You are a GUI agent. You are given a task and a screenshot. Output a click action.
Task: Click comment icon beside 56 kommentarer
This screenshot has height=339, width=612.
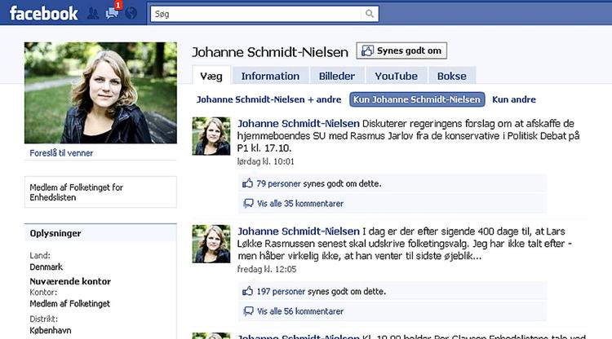[248, 311]
